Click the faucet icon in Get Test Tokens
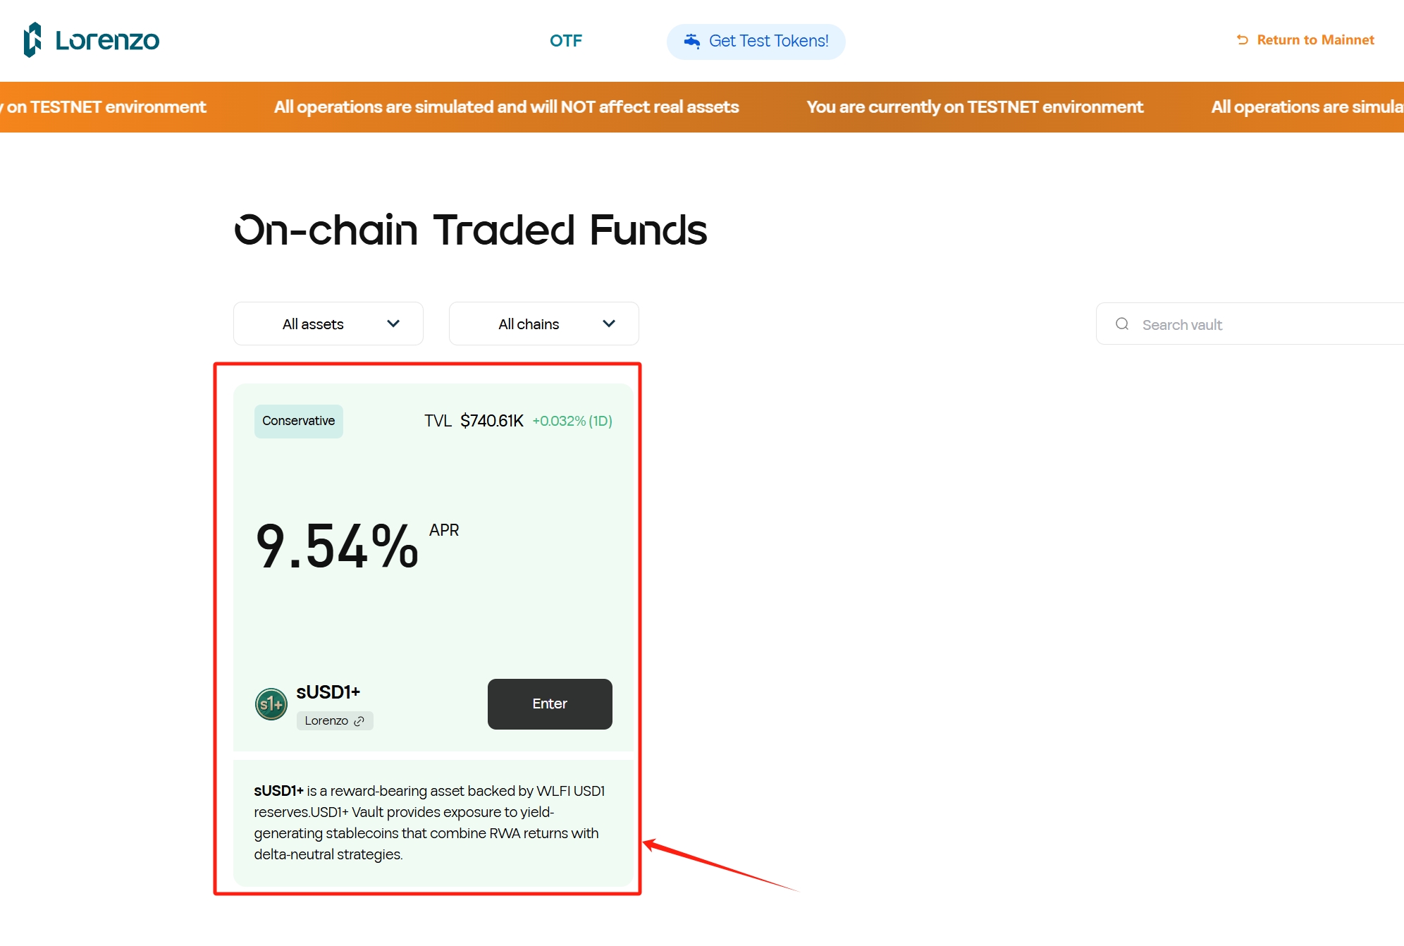Image resolution: width=1404 pixels, height=946 pixels. pos(692,41)
